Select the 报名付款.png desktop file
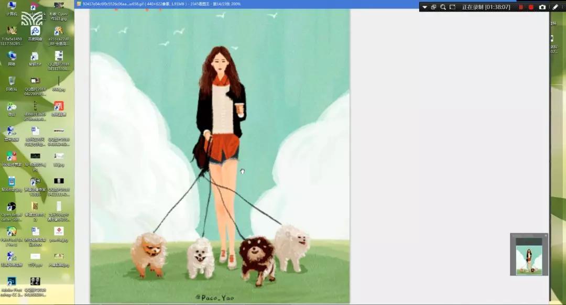Viewport: 566px width, 305px height. tap(12, 184)
